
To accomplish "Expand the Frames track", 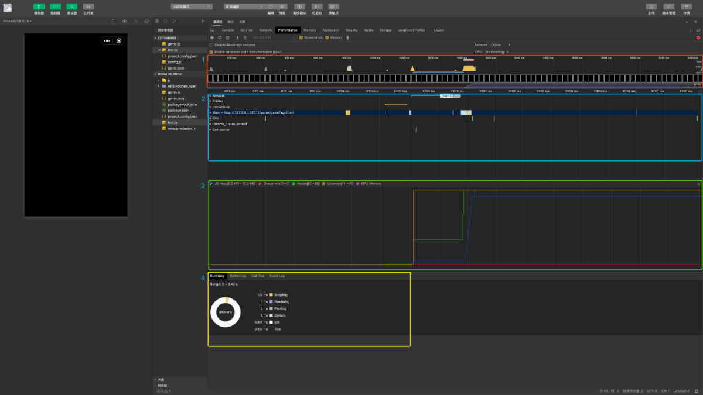I will (x=210, y=101).
